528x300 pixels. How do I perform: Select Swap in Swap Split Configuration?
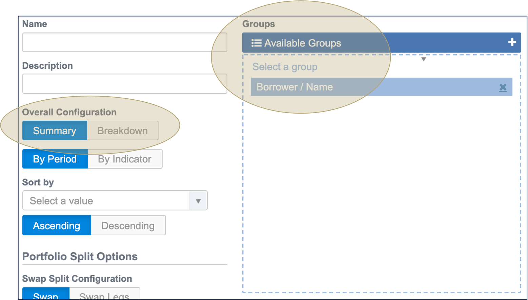46,295
